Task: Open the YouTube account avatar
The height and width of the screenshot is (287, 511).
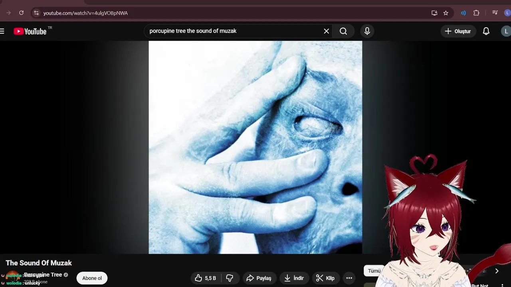Action: click(x=506, y=31)
